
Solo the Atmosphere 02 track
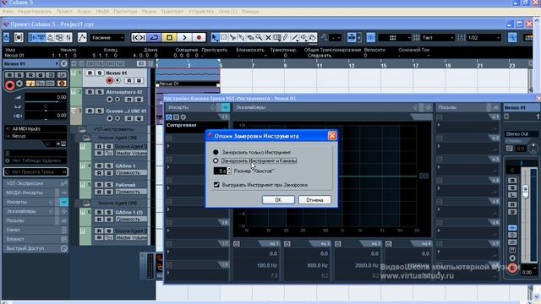click(x=100, y=92)
